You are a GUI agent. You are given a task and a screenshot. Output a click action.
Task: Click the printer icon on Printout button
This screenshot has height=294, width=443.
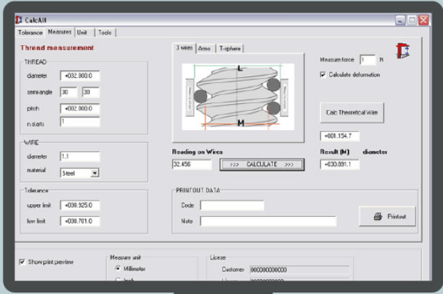pyautogui.click(x=378, y=216)
